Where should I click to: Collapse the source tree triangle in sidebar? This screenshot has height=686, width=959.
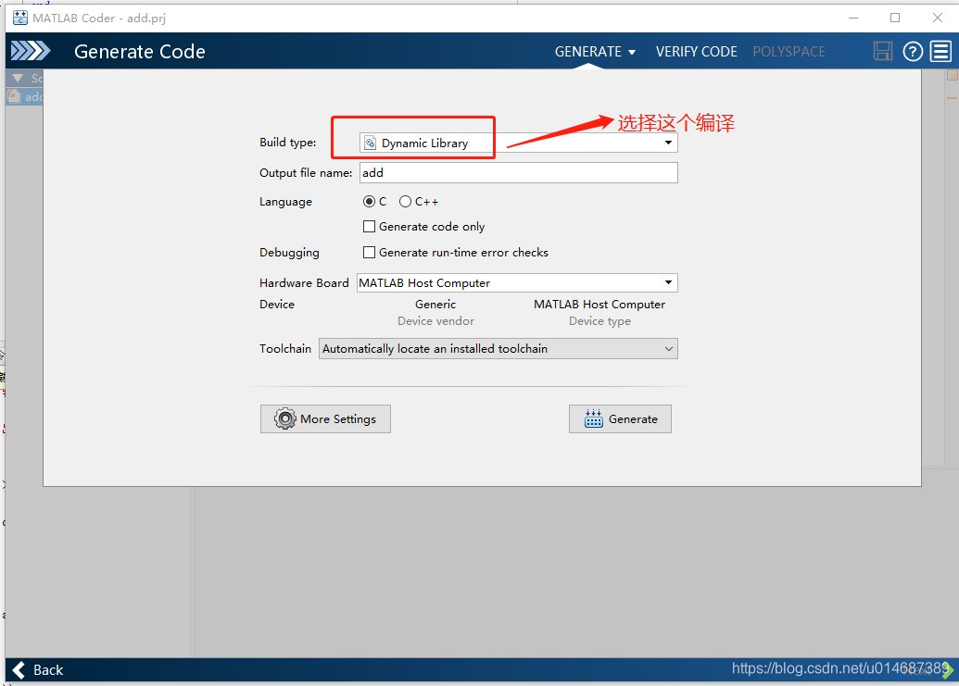[x=18, y=78]
